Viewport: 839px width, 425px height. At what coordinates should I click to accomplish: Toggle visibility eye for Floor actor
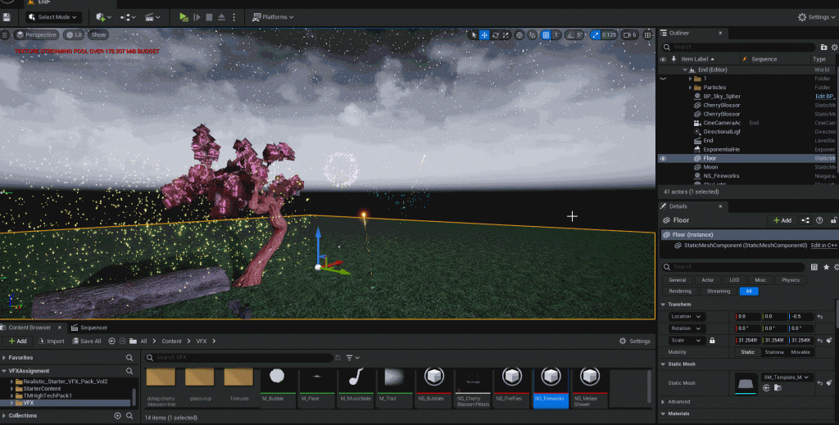pos(663,159)
